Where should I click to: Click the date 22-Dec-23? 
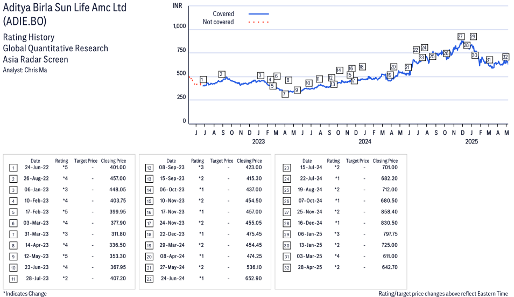point(172,234)
